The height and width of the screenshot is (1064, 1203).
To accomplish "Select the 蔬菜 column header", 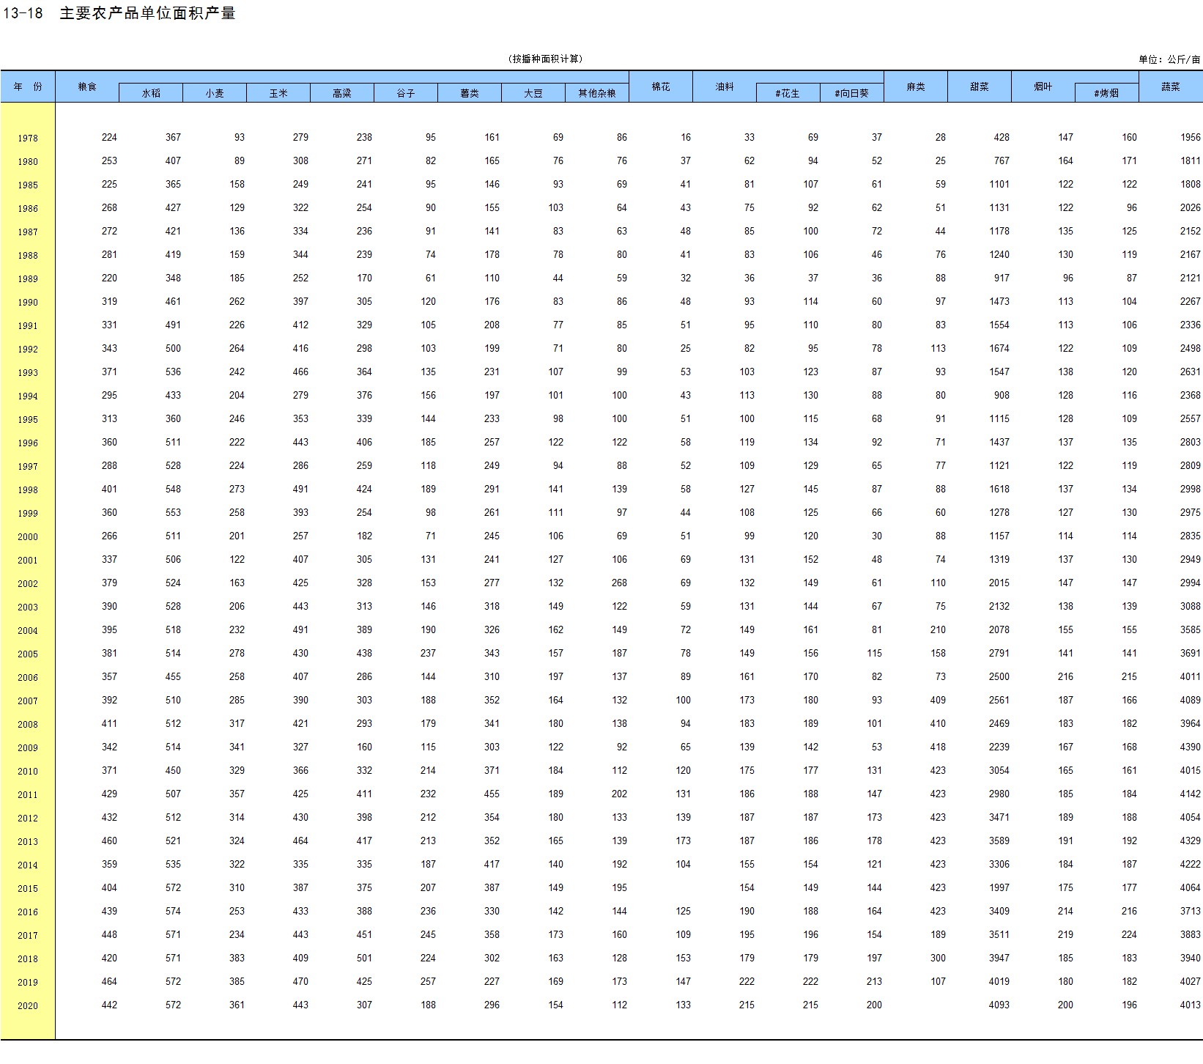I will pos(1171,86).
